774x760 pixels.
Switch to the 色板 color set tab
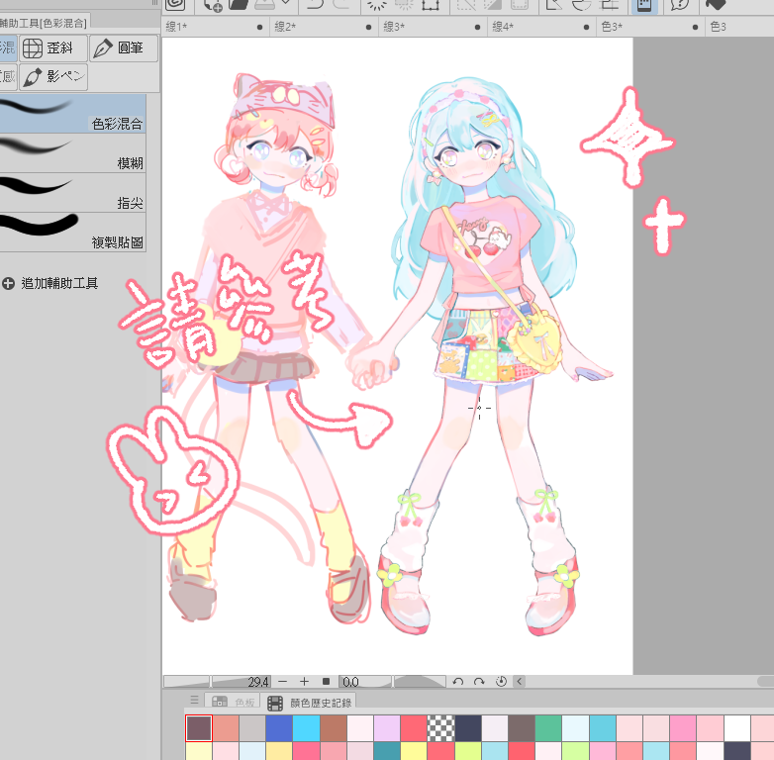coord(232,702)
